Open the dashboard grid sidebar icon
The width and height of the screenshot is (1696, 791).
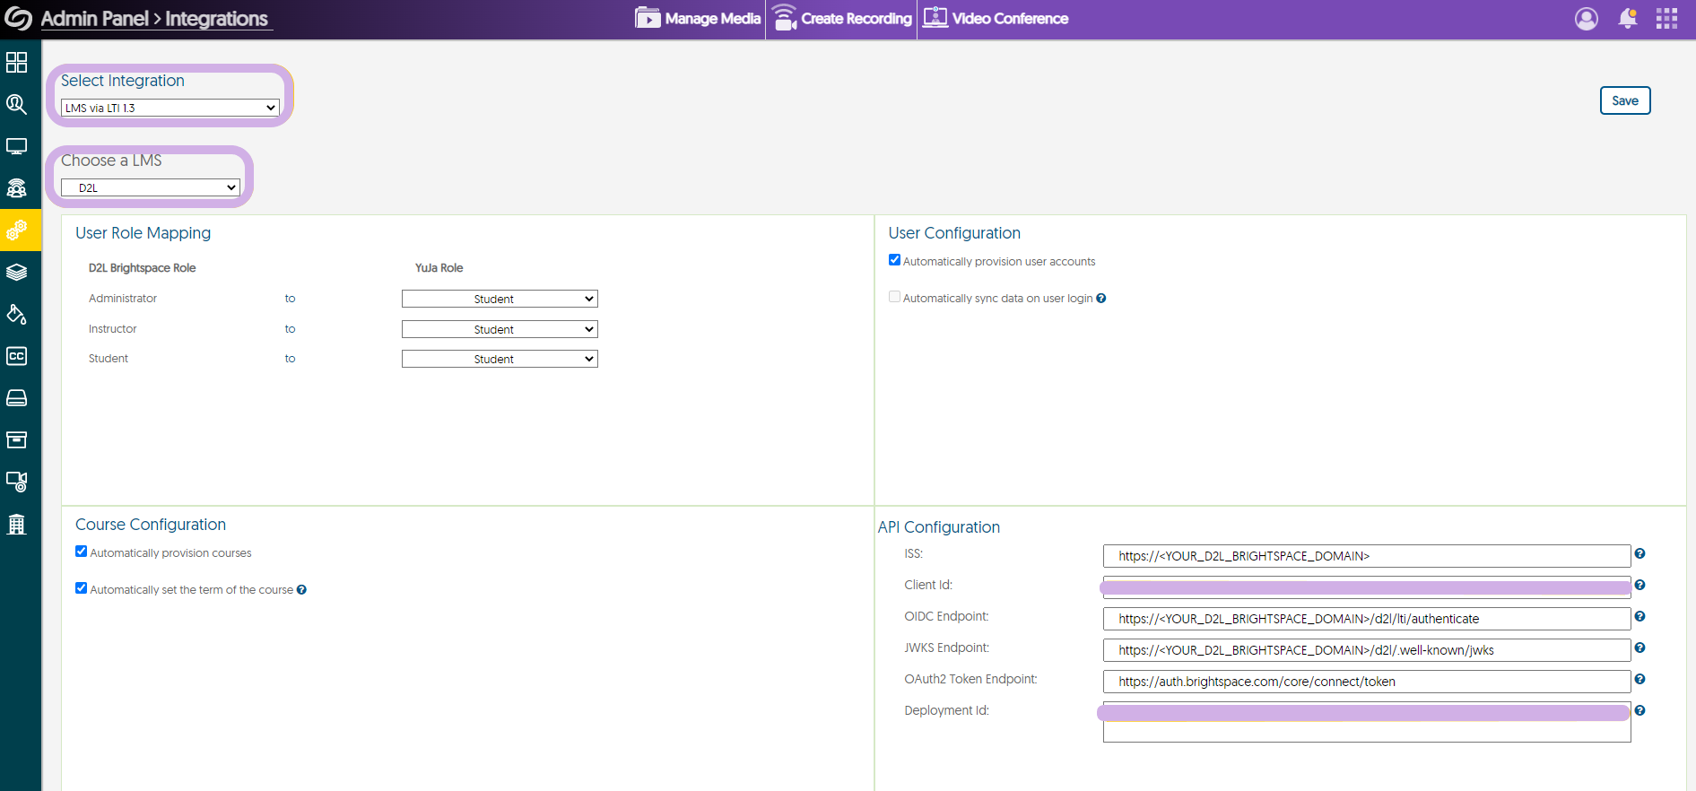[16, 62]
